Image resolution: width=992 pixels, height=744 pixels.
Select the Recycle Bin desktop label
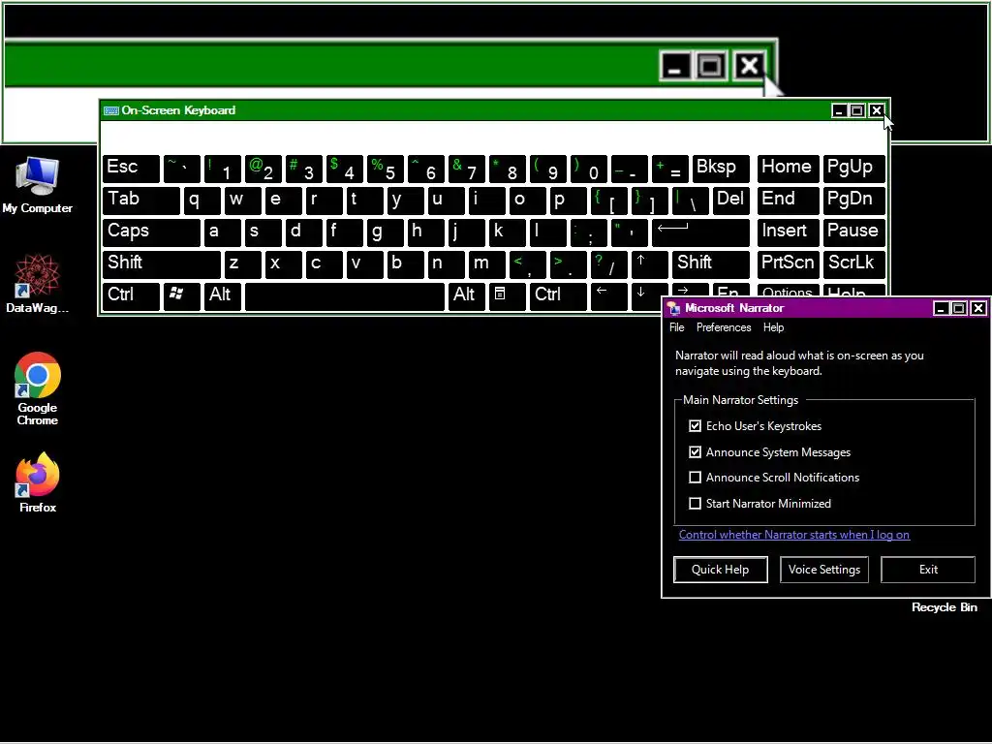[944, 607]
